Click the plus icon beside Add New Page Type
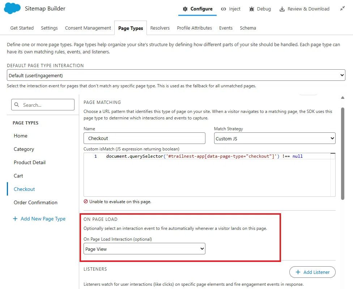Viewport: 353px width, 289px height. [x=15, y=219]
